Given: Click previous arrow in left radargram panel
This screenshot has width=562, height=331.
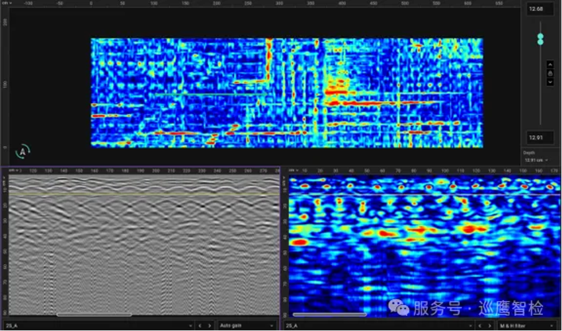Looking at the screenshot, I should [200, 325].
